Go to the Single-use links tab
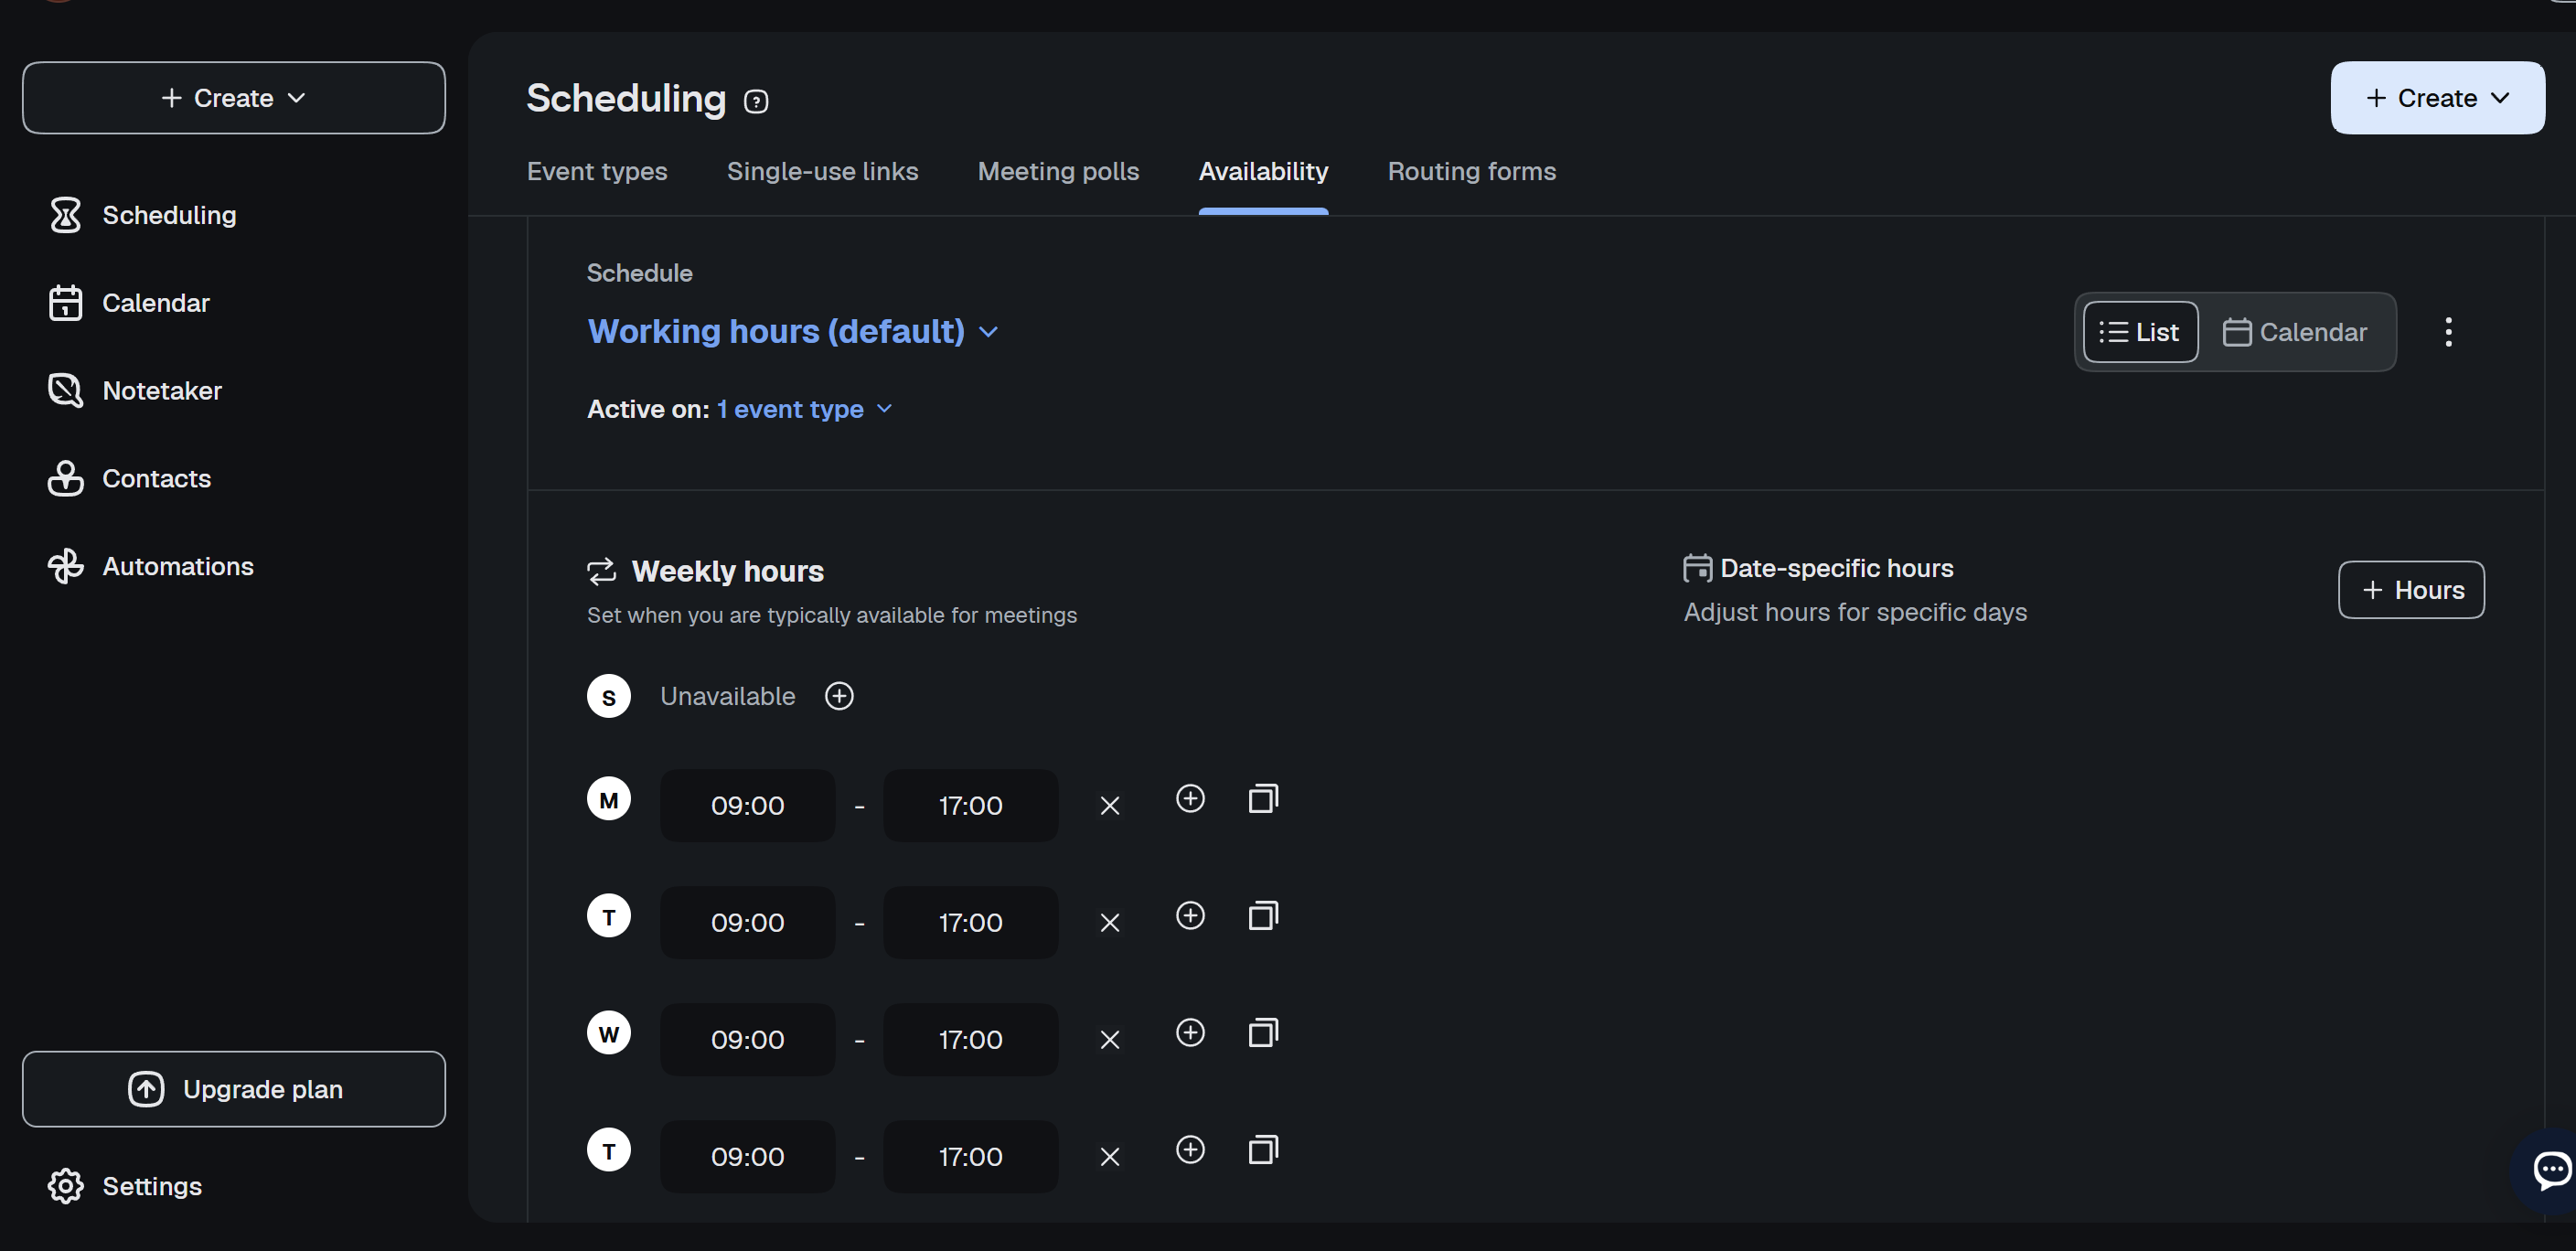The width and height of the screenshot is (2576, 1251). tap(822, 171)
